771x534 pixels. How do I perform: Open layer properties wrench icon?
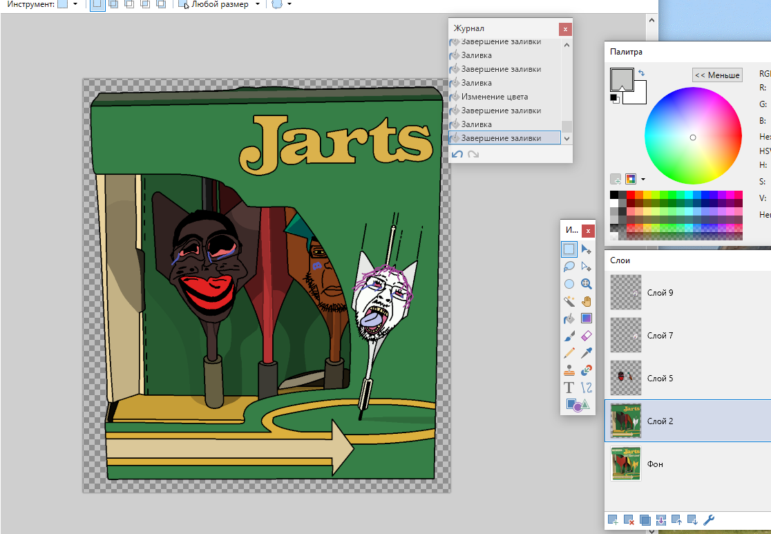click(x=708, y=519)
